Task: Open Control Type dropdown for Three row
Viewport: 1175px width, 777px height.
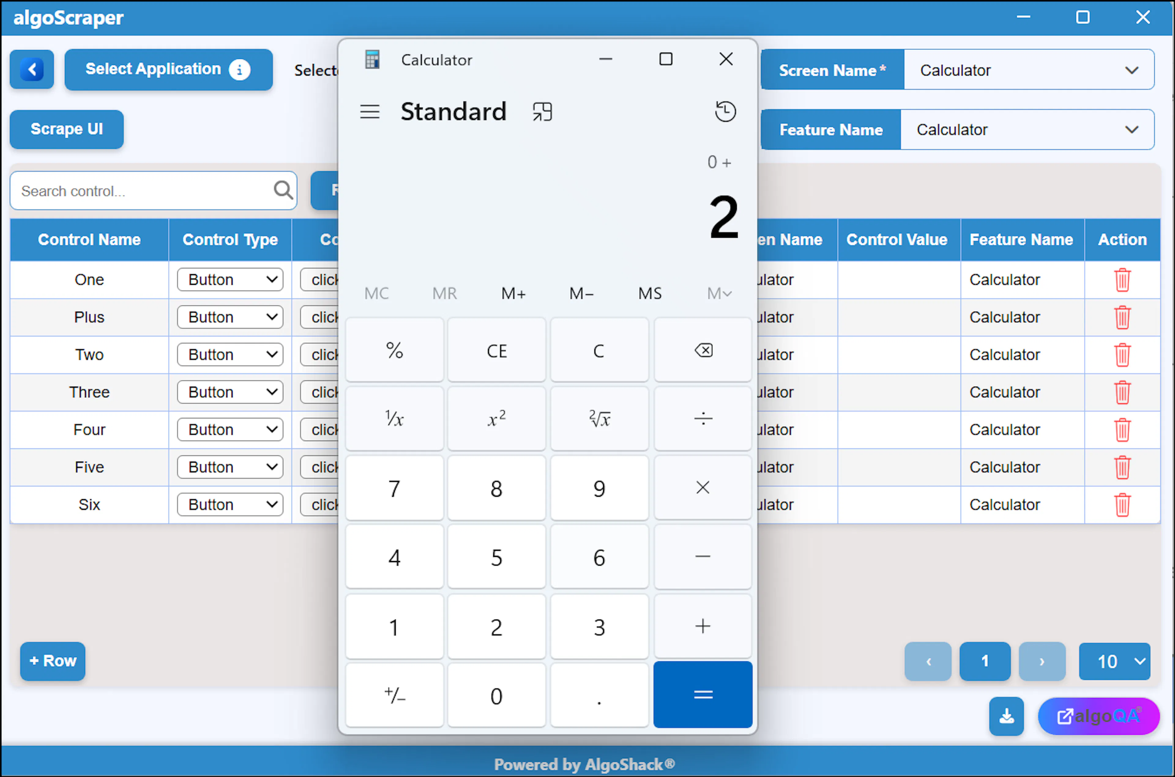Action: (230, 392)
